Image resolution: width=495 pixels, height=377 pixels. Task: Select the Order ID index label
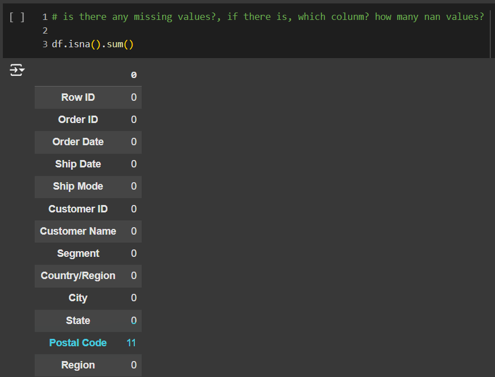[78, 120]
